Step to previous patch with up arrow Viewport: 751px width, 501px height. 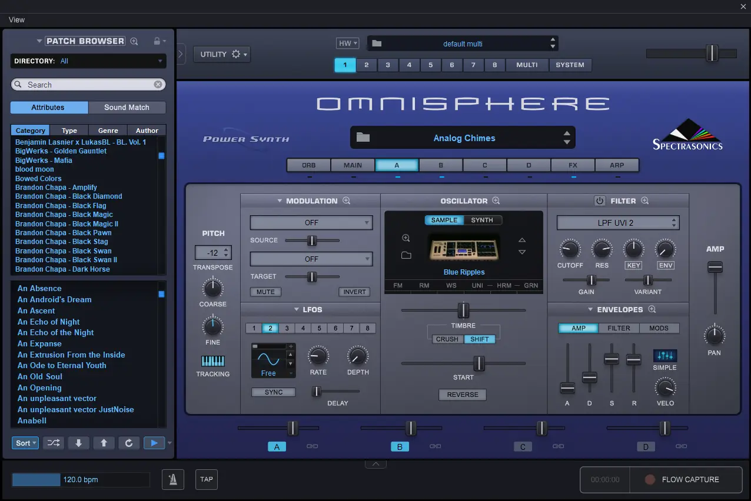pyautogui.click(x=104, y=443)
